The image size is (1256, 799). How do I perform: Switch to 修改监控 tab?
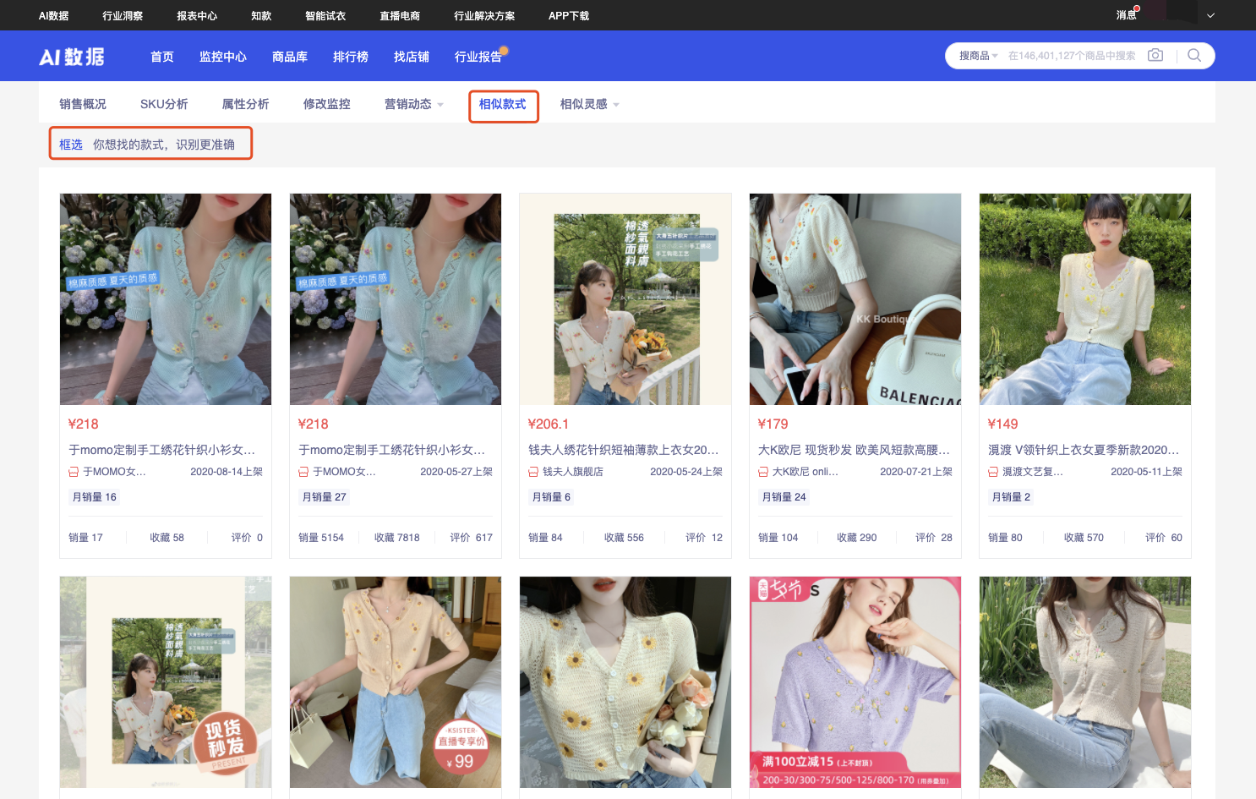(327, 104)
